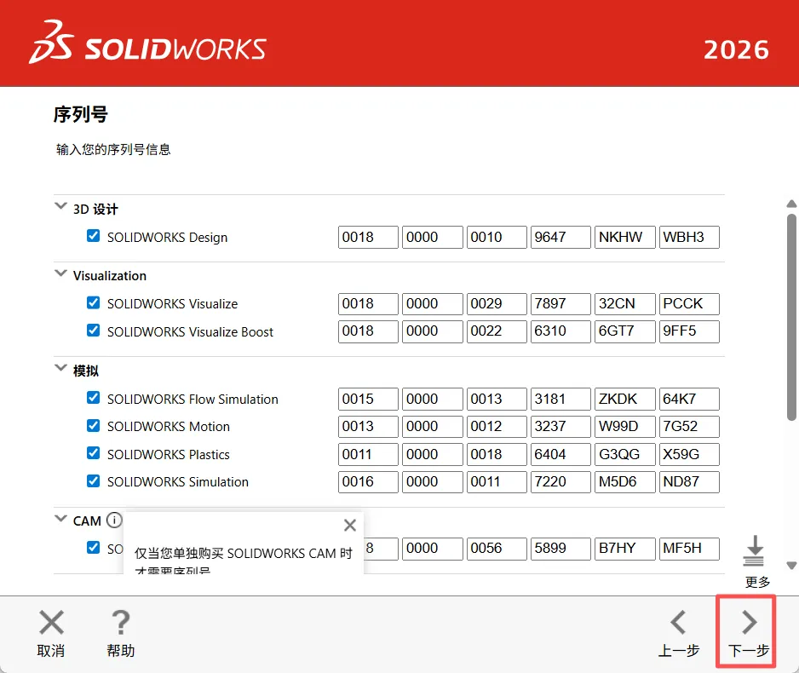Toggle the checkbox under CAM section
Screen dimensions: 799x673
93,547
